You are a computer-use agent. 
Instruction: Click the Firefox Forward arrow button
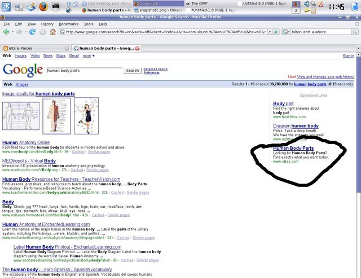(x=19, y=32)
